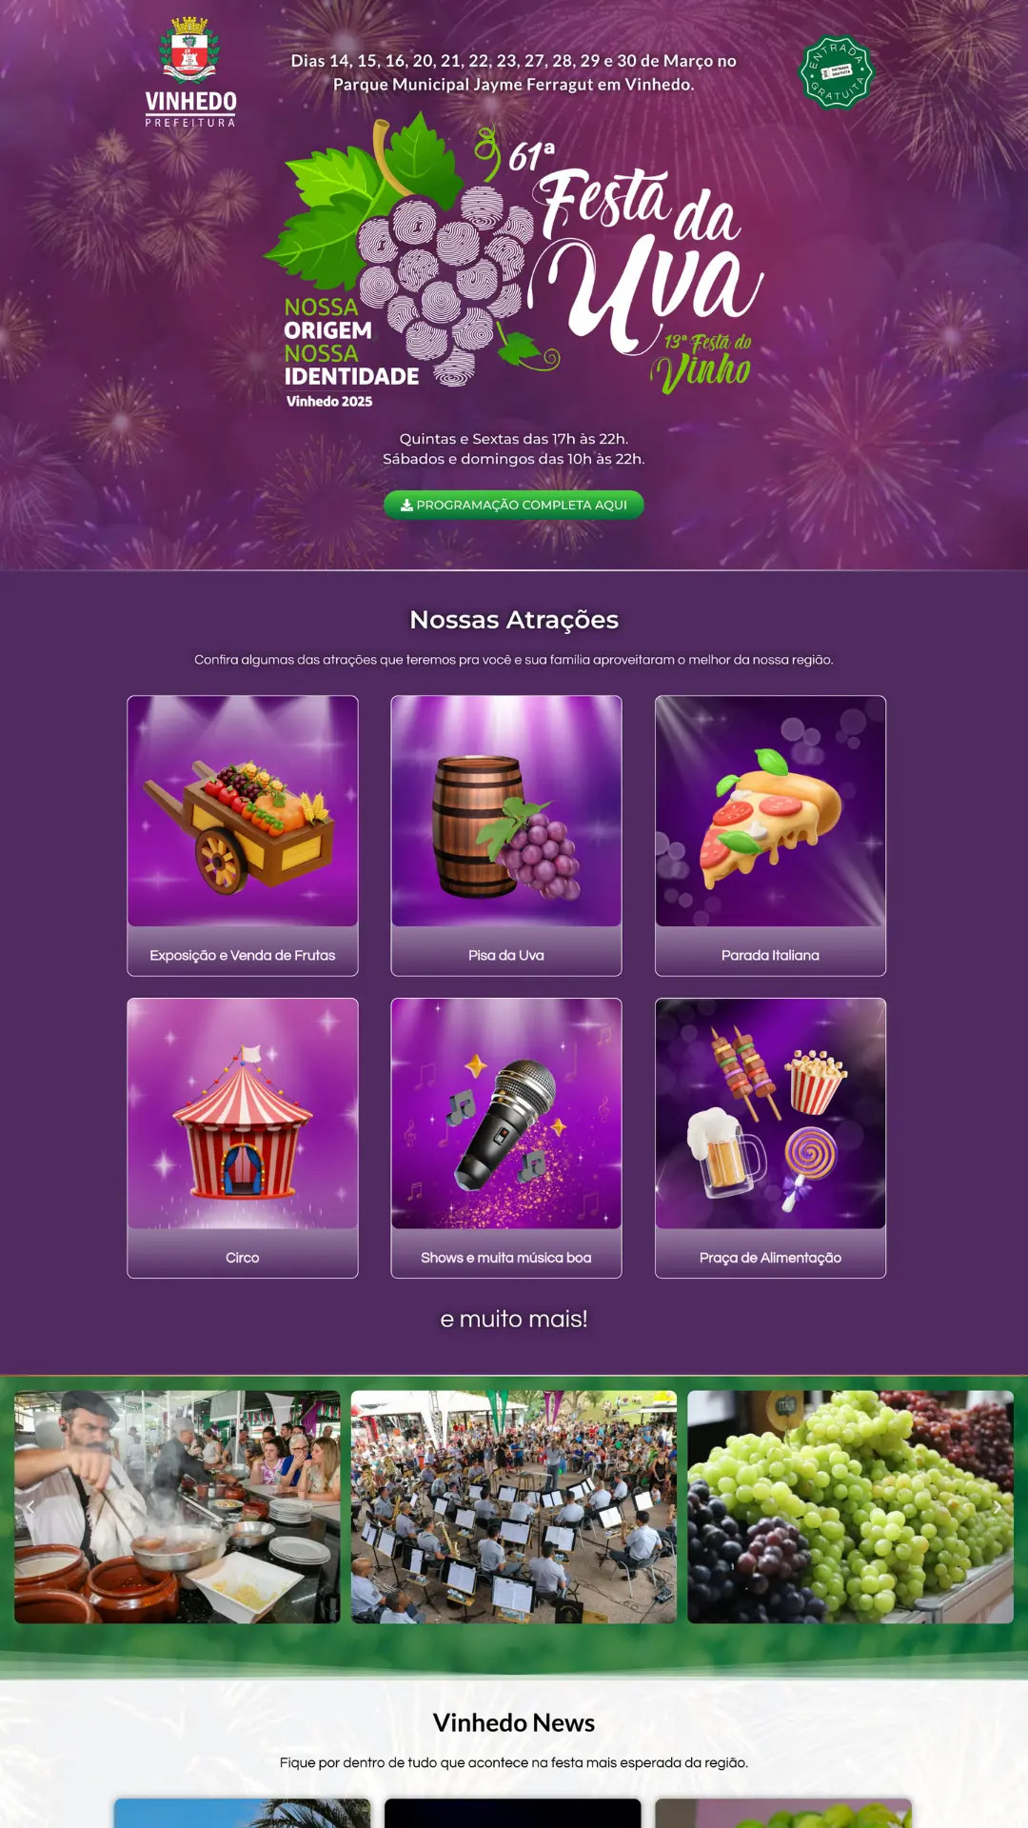View the cook preparing food photo
The width and height of the screenshot is (1028, 1828).
[x=177, y=1507]
